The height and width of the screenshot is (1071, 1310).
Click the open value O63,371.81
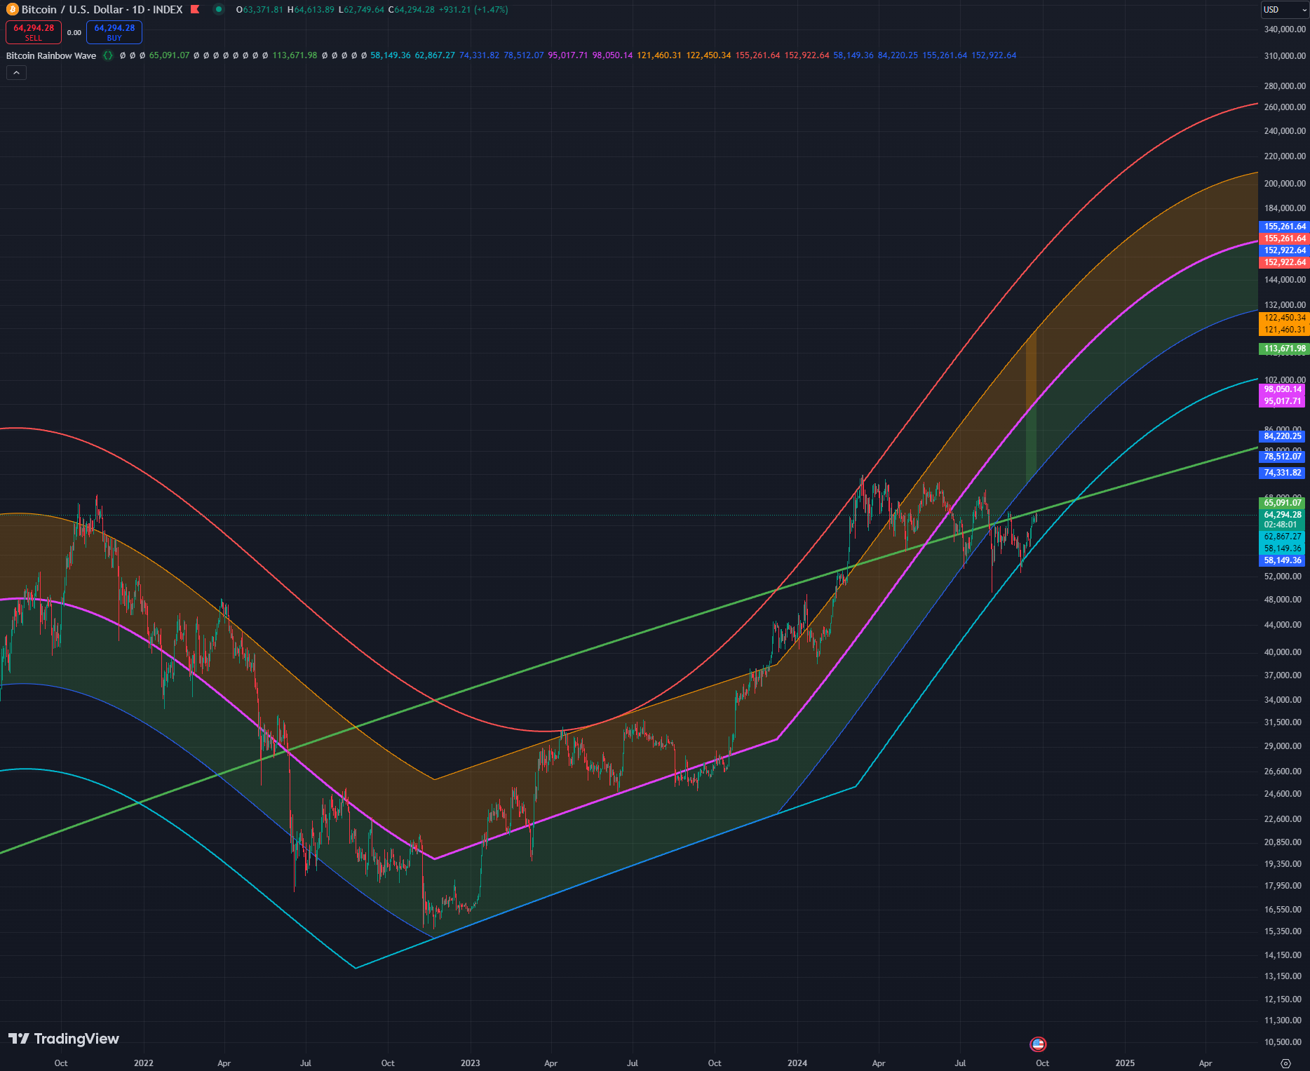[259, 10]
